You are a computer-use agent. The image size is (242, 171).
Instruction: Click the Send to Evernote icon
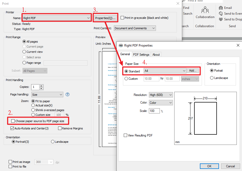[x=221, y=14]
